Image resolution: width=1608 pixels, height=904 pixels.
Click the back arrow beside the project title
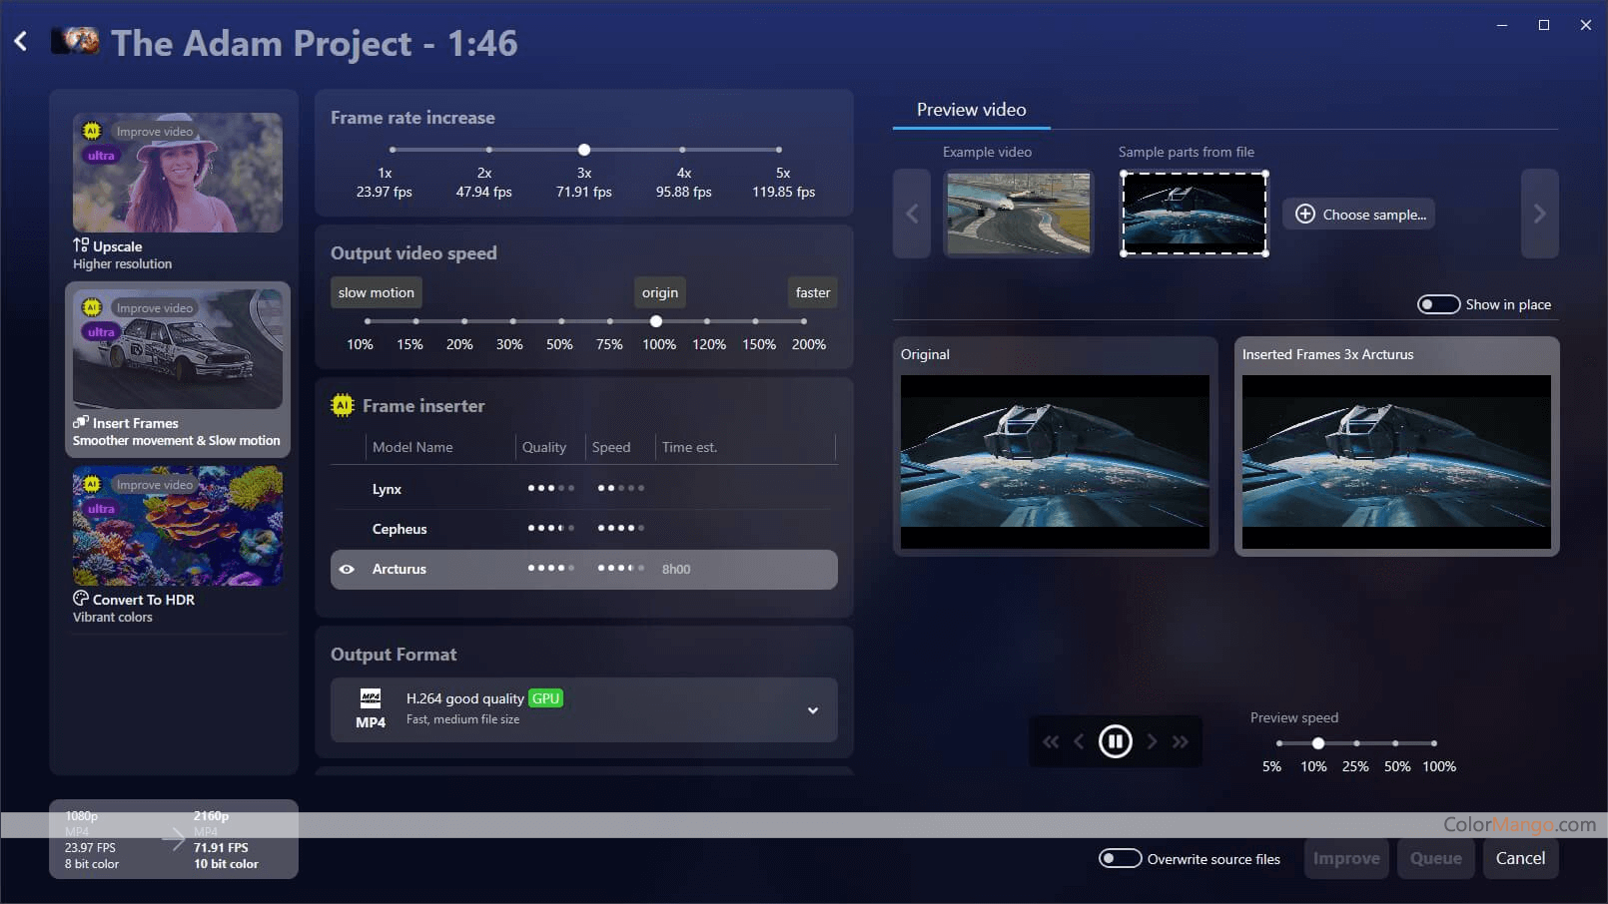[x=21, y=42]
